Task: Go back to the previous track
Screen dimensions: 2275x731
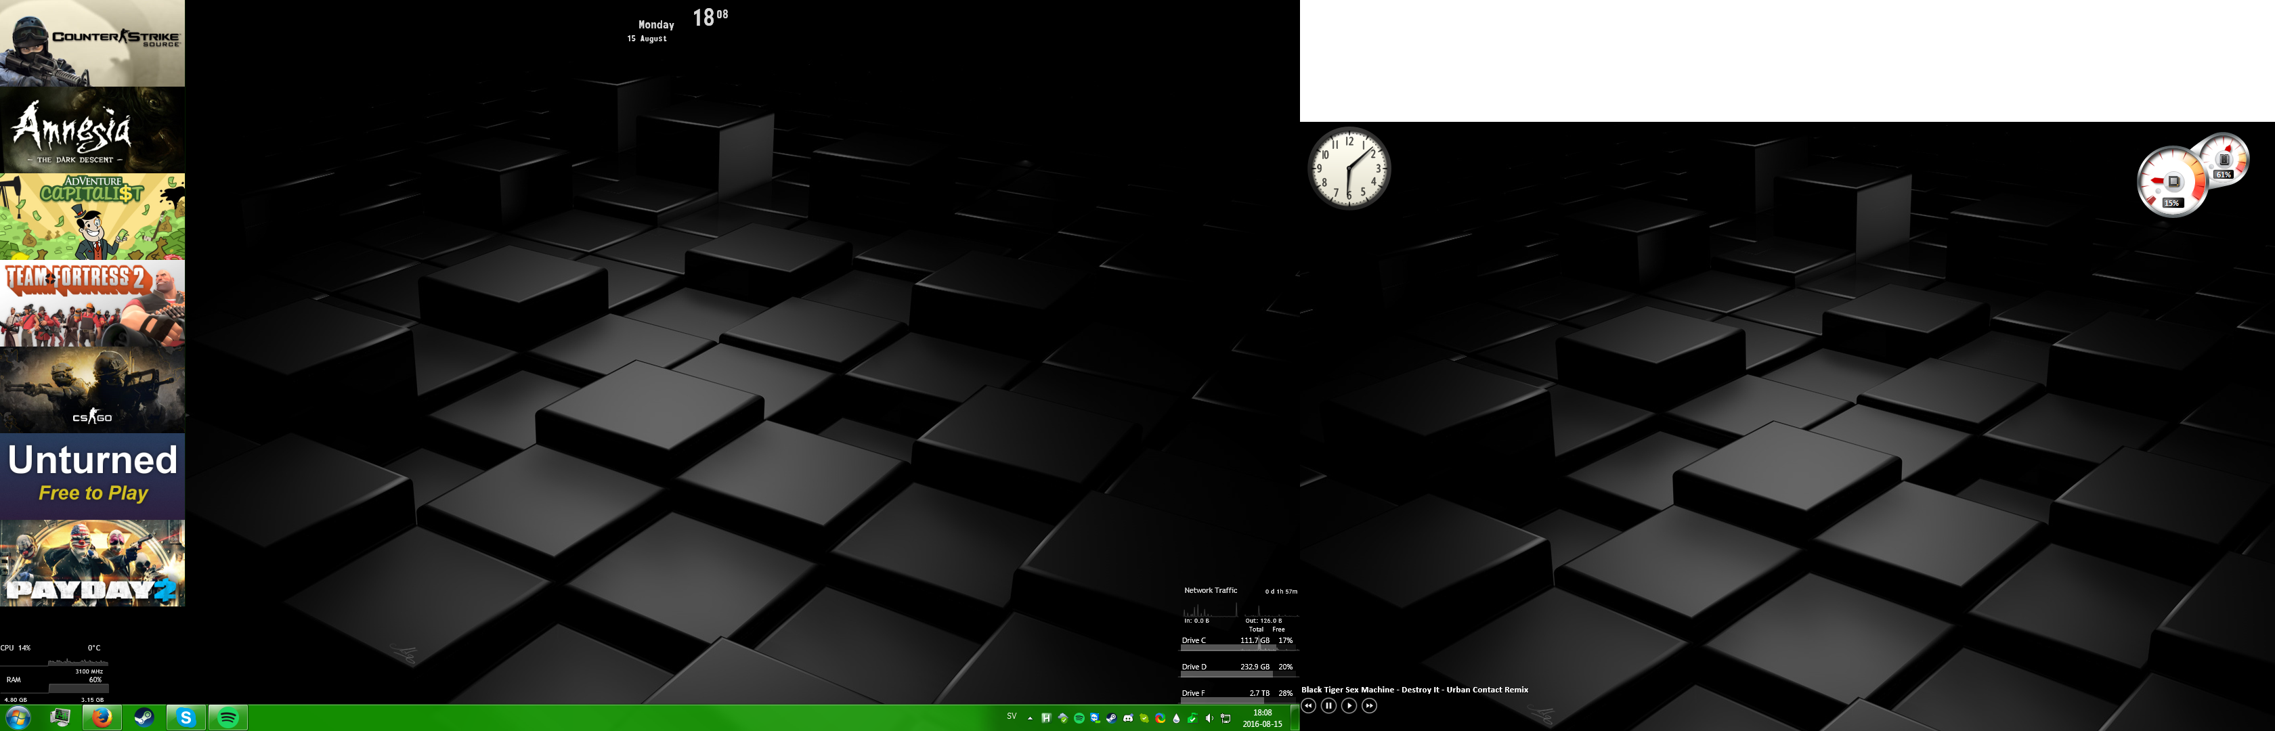Action: point(1308,705)
